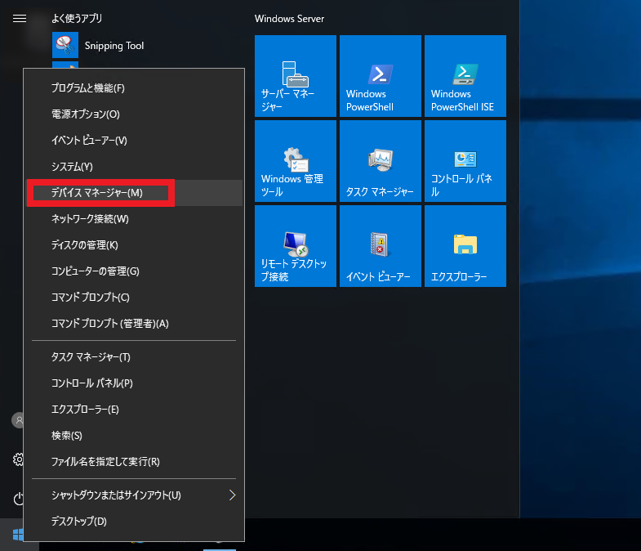641x551 pixels.
Task: Open the リモート デスクトップ接続 tile
Action: [295, 246]
